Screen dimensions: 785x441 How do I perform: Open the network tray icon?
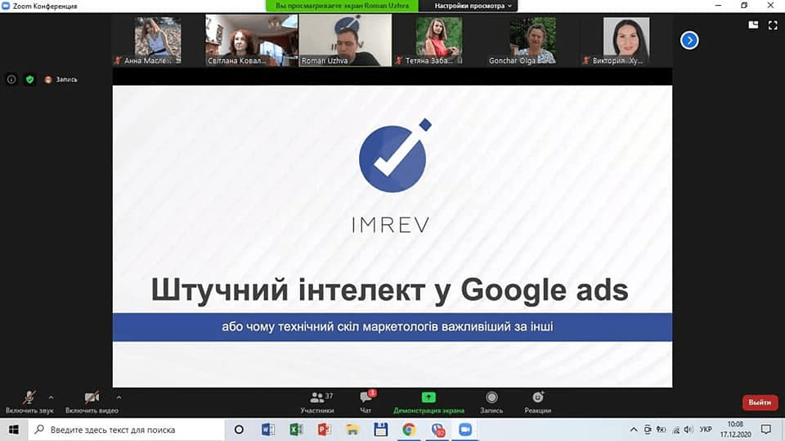(675, 430)
